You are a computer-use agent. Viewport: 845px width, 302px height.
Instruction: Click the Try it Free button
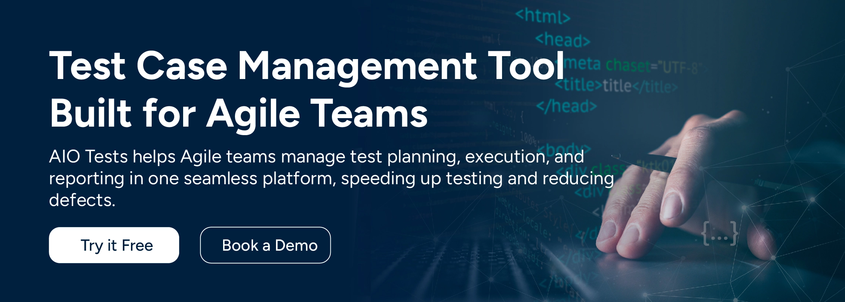coord(114,245)
